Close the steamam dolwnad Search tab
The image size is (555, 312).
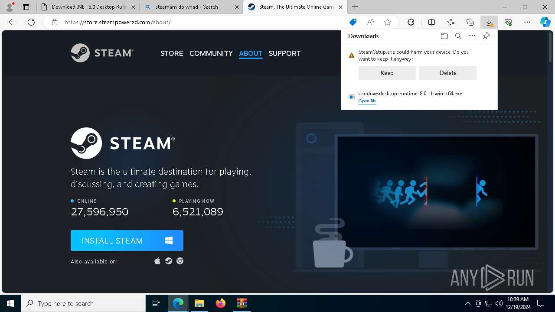point(236,7)
